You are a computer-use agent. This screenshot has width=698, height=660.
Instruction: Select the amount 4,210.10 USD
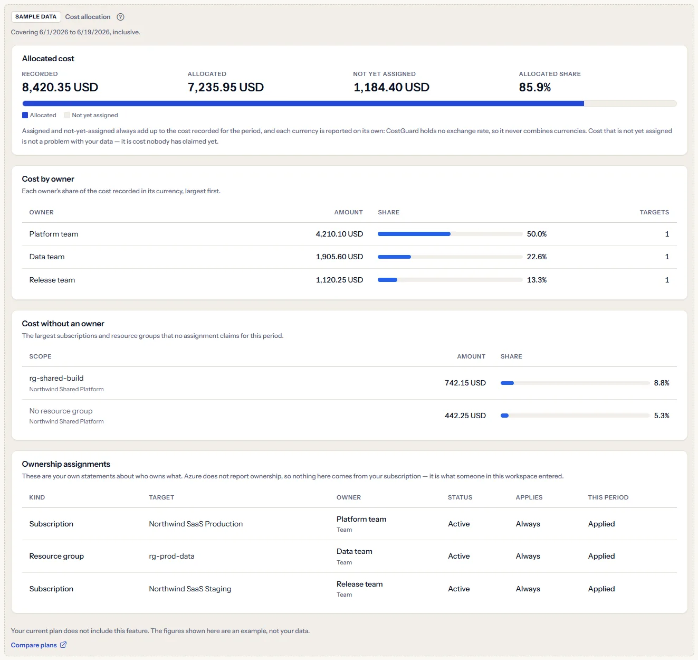[339, 234]
